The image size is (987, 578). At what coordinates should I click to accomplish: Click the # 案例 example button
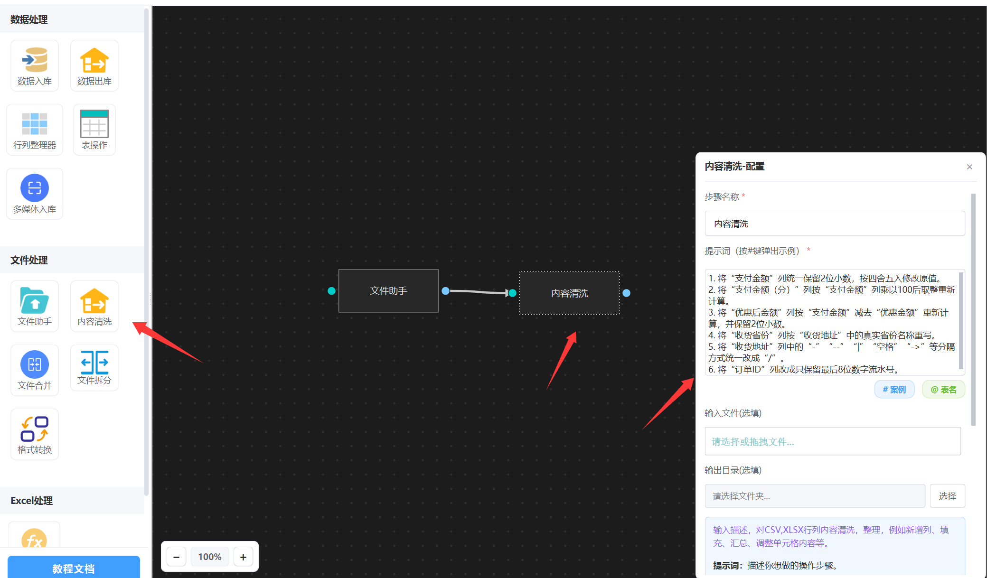[x=894, y=390]
